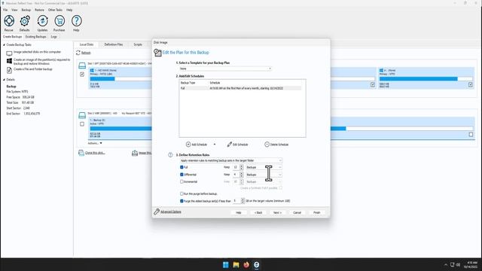Click the Cancel button in dialog
The image size is (482, 271).
[x=297, y=212]
